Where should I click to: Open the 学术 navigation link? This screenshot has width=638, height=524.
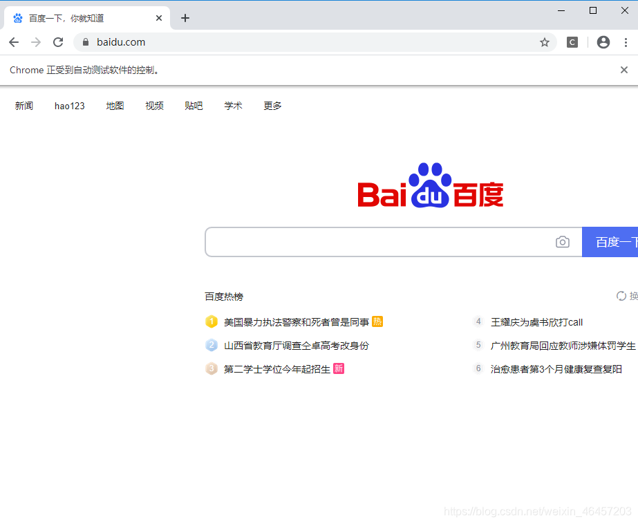(233, 106)
